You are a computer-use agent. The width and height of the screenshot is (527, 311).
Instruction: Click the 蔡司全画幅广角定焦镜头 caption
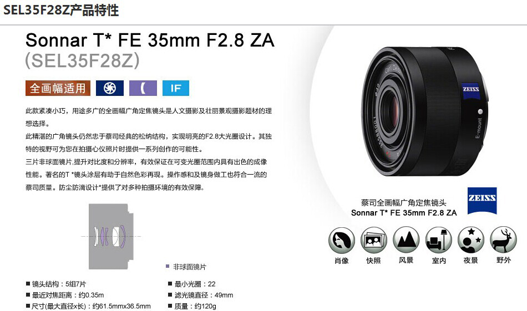pyautogui.click(x=404, y=202)
